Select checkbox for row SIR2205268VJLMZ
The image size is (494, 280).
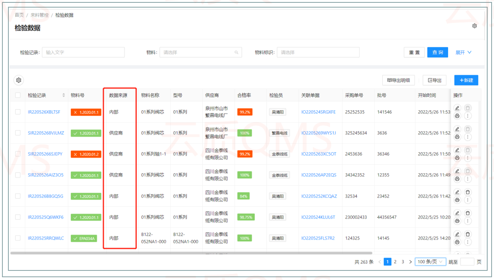pyautogui.click(x=18, y=133)
